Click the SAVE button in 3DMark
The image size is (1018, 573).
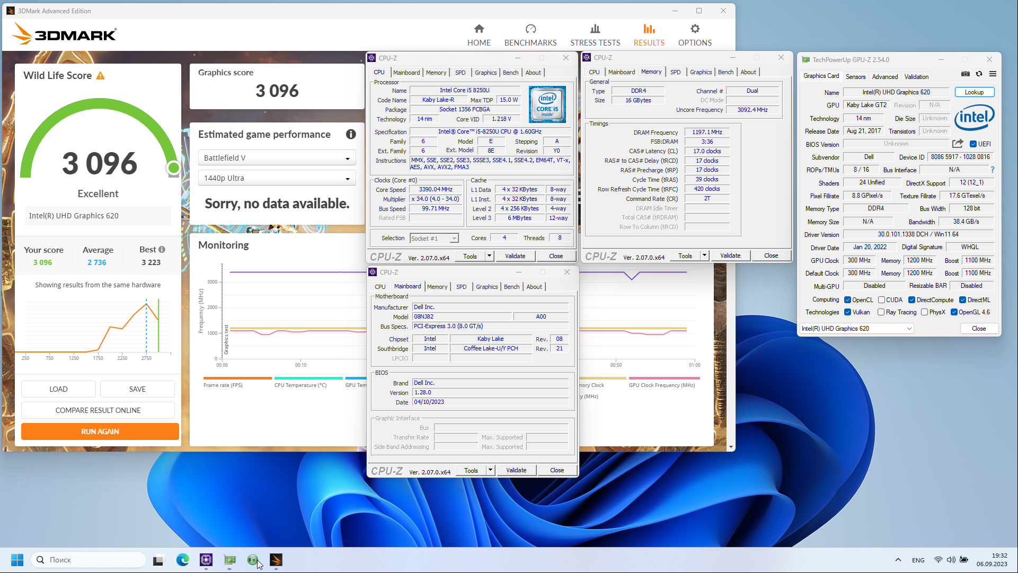click(x=137, y=389)
